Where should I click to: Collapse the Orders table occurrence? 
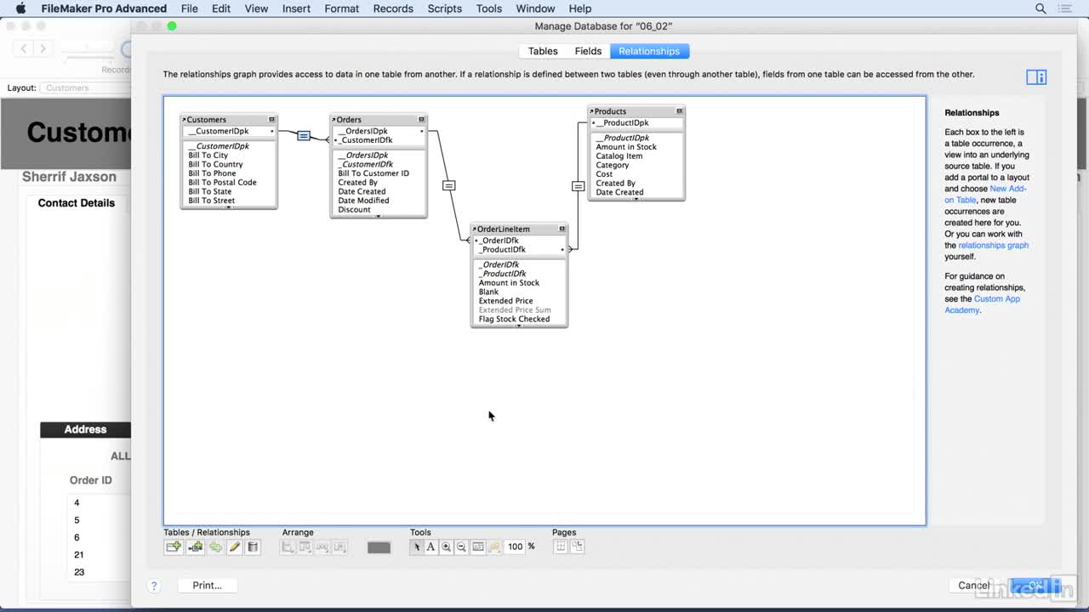(421, 120)
